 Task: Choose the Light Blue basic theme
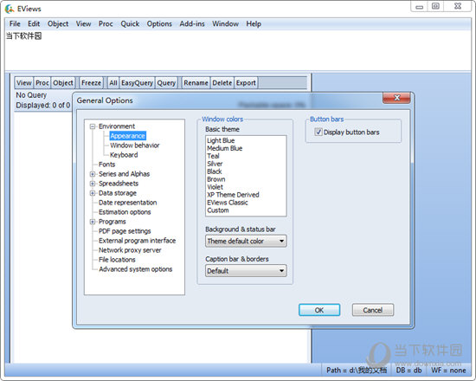221,140
